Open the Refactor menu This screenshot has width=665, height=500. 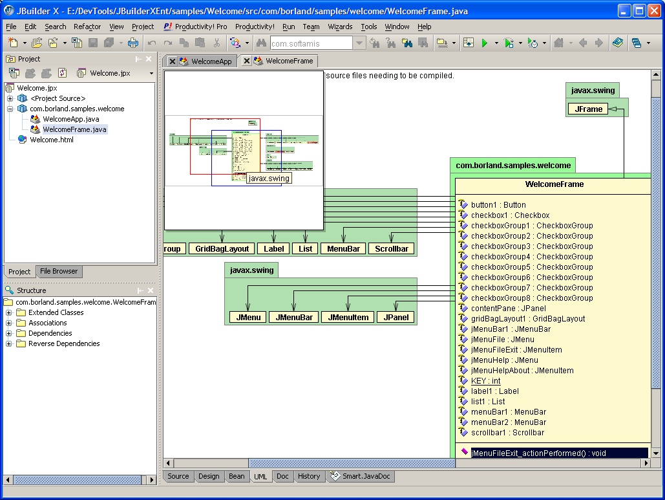(x=87, y=27)
